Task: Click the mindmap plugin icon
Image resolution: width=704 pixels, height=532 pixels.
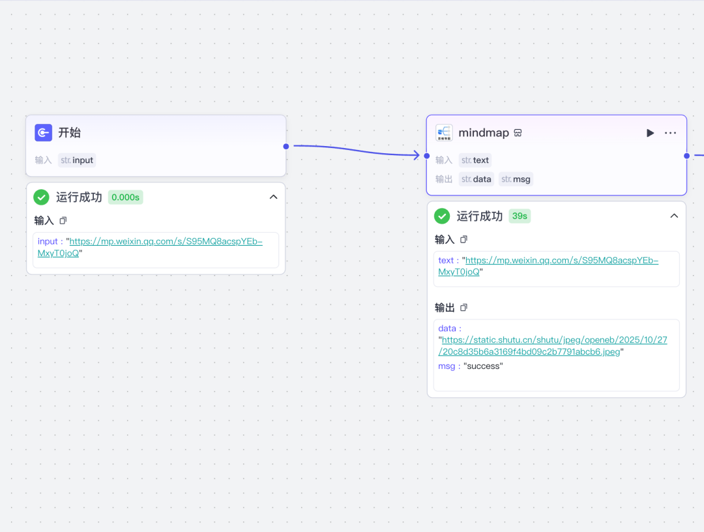Action: tap(444, 133)
